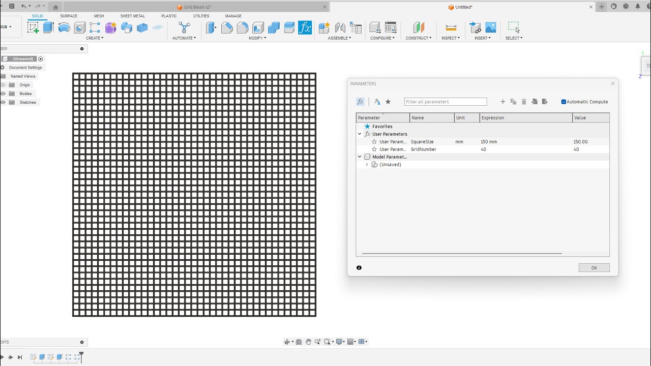Select the Press Pull tool

coord(211,28)
